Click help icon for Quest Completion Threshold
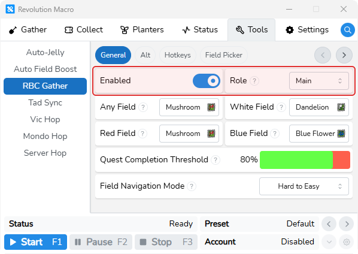The image size is (358, 254). (216, 160)
